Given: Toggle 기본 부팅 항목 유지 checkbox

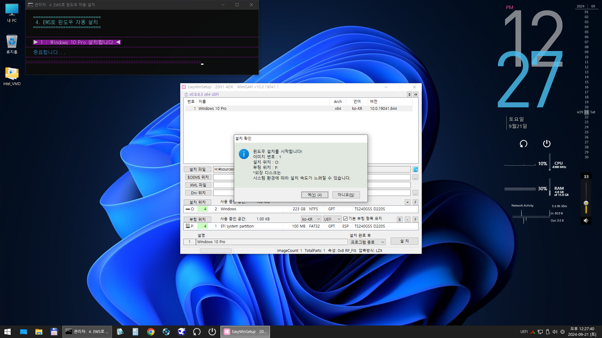Looking at the screenshot, I should (345, 219).
